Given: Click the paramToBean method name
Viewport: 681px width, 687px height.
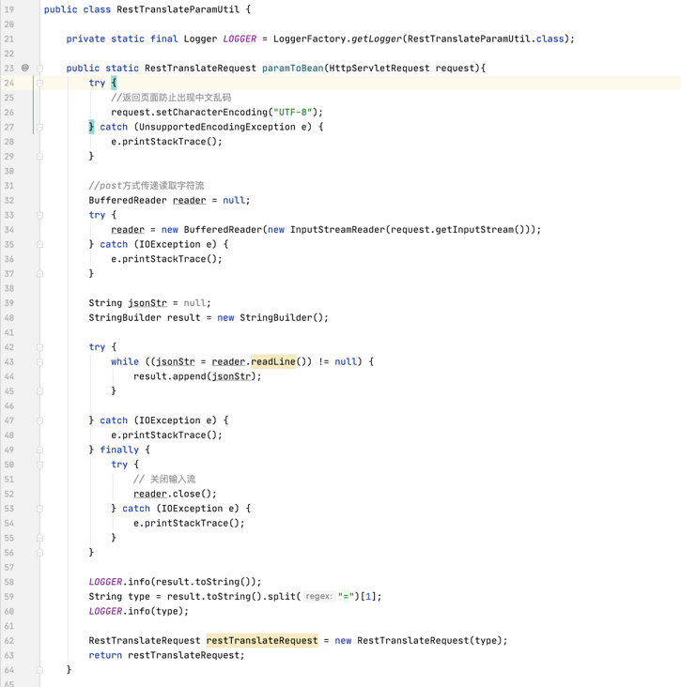Looking at the screenshot, I should [293, 69].
